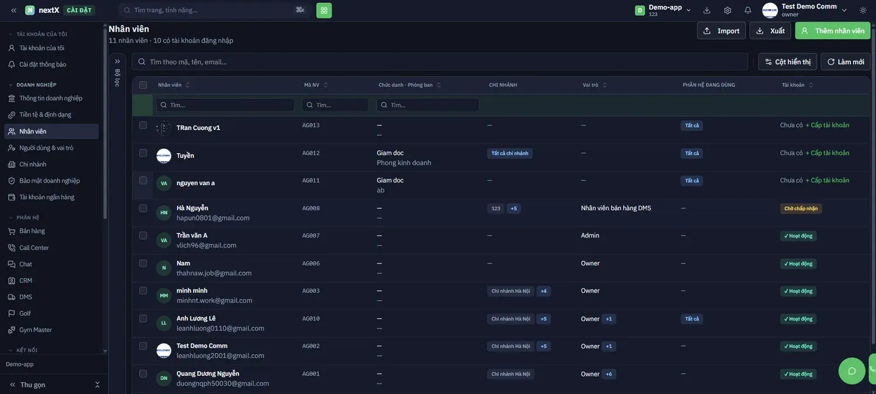Open the Cột hiển thị column settings
Image resolution: width=876 pixels, height=394 pixels.
[787, 62]
